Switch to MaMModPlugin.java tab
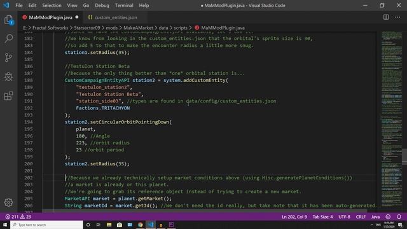The image size is (407, 229). 50,17
